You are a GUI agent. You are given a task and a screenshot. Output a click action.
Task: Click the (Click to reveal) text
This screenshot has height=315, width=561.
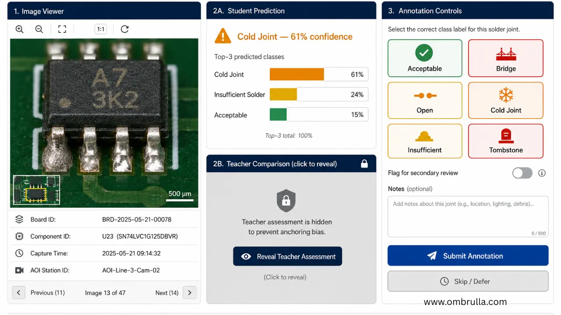tap(285, 277)
